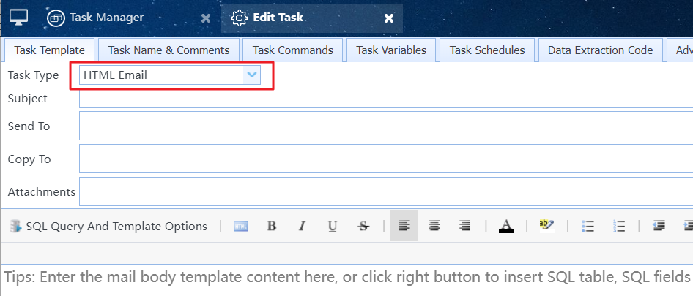This screenshot has width=693, height=296.
Task: Click into the Subject field
Action: [385, 99]
